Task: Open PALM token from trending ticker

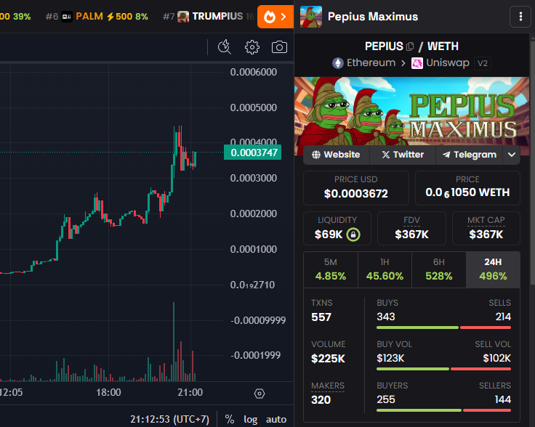Action: pos(97,17)
